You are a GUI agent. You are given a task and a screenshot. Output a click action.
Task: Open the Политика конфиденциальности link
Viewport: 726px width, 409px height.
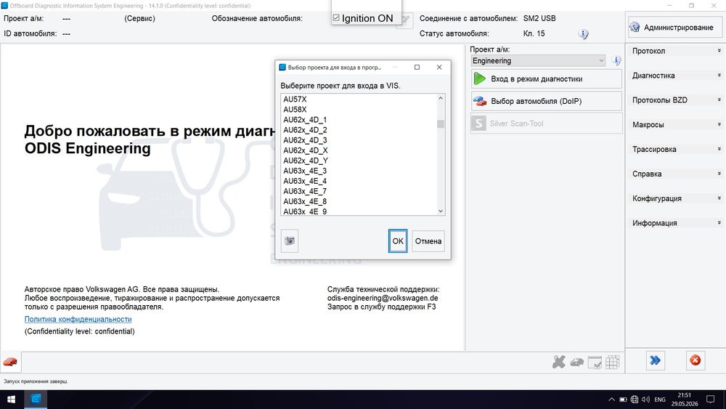point(78,319)
